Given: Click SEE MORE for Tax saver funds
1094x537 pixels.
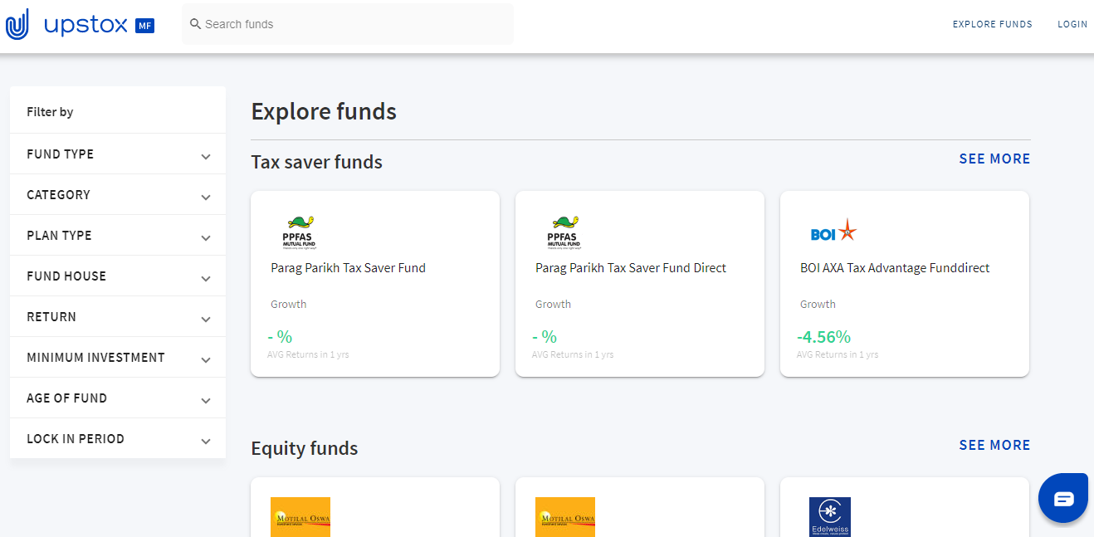Looking at the screenshot, I should [994, 159].
